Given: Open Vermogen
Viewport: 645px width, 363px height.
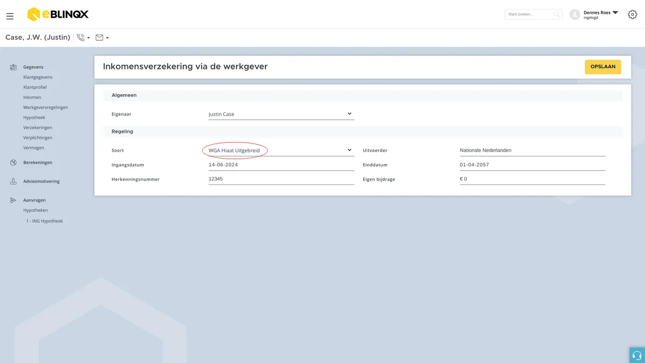Looking at the screenshot, I should 34,148.
